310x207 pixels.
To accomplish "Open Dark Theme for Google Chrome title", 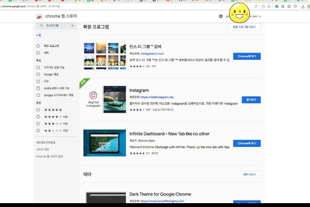I will 160,194.
